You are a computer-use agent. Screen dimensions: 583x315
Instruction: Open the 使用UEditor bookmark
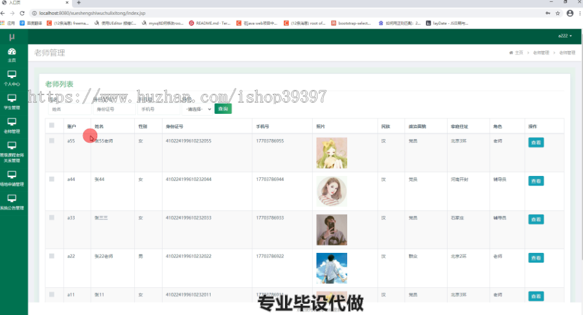115,23
